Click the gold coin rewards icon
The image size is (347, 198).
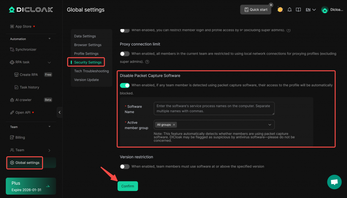coord(280,10)
